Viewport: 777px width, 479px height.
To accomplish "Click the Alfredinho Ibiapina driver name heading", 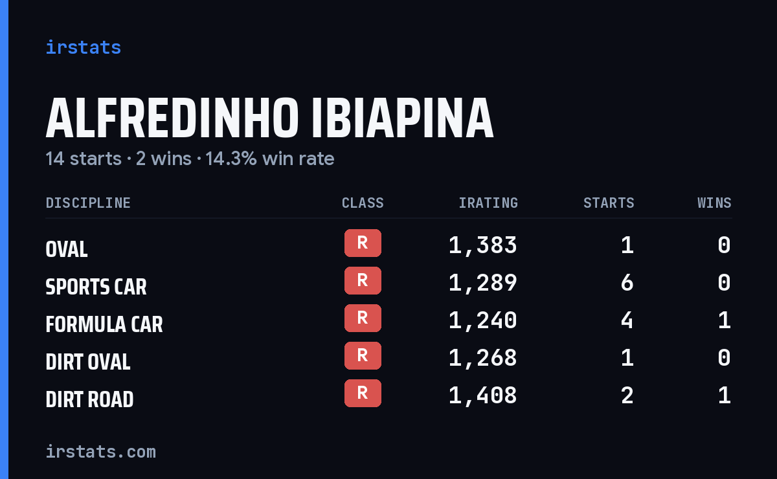I will (x=269, y=119).
